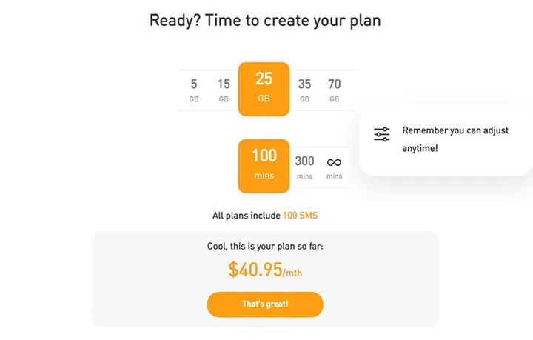Pick the highlighted 25 GB data tile
Viewport: 533px width, 340px height.
click(264, 88)
